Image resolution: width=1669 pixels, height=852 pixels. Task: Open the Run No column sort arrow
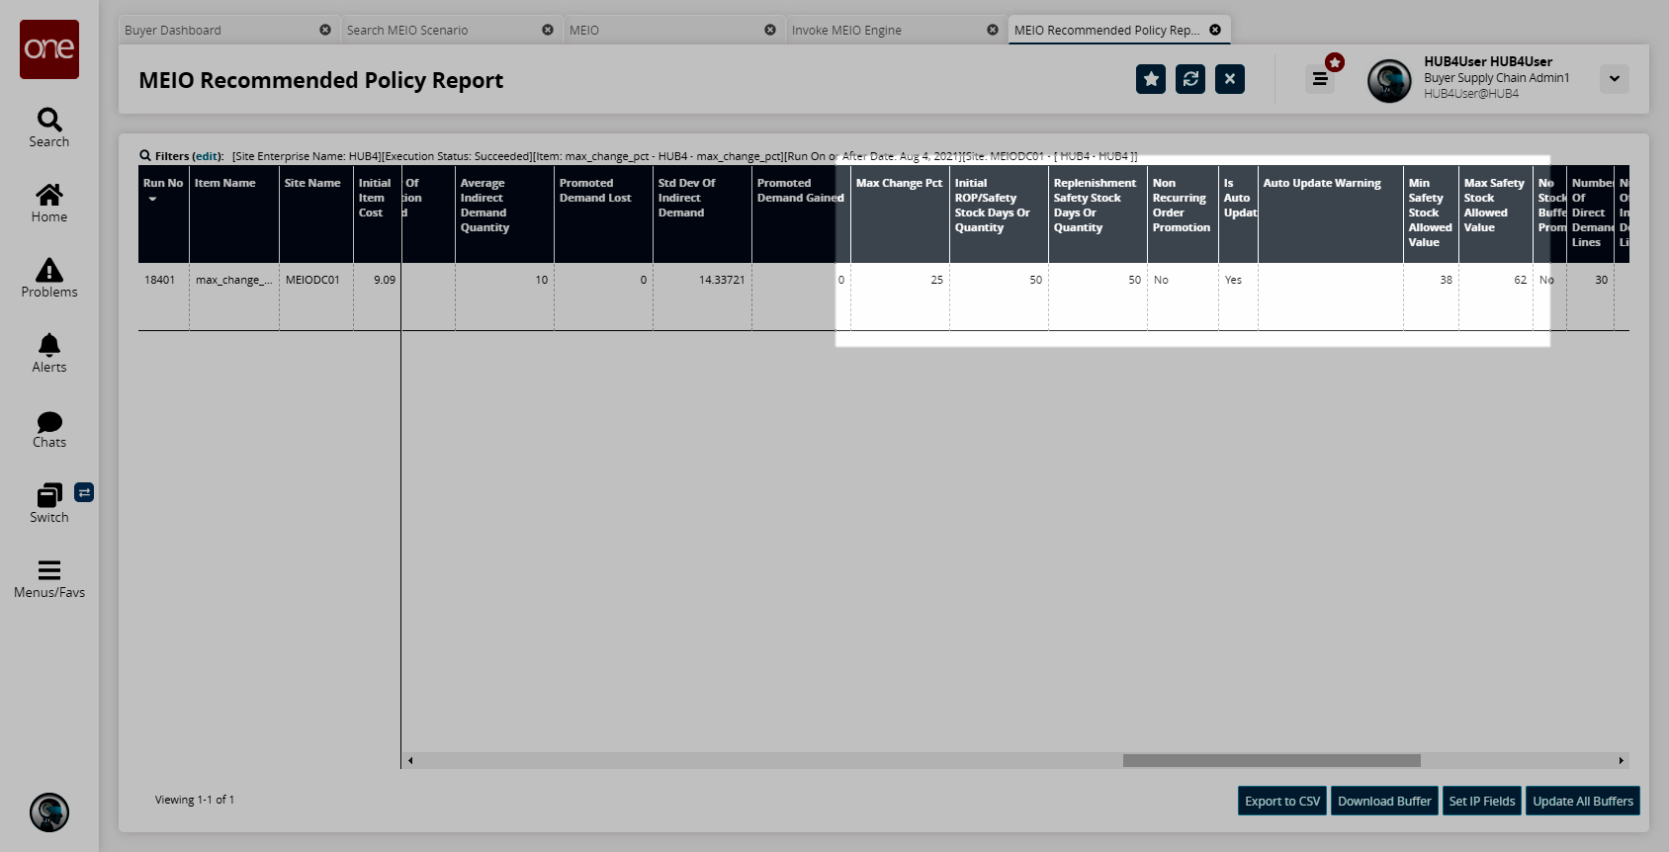coord(152,200)
